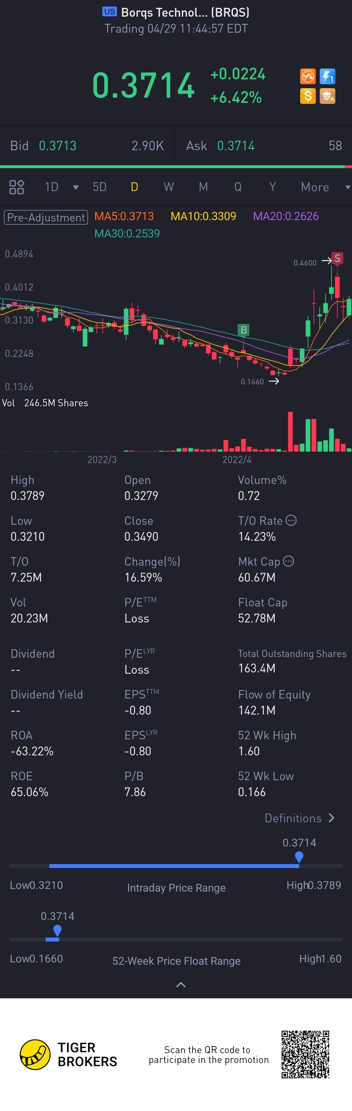This screenshot has height=1111, width=352.
Task: Open the 1D interval dropdown arrow
Action: 76,187
